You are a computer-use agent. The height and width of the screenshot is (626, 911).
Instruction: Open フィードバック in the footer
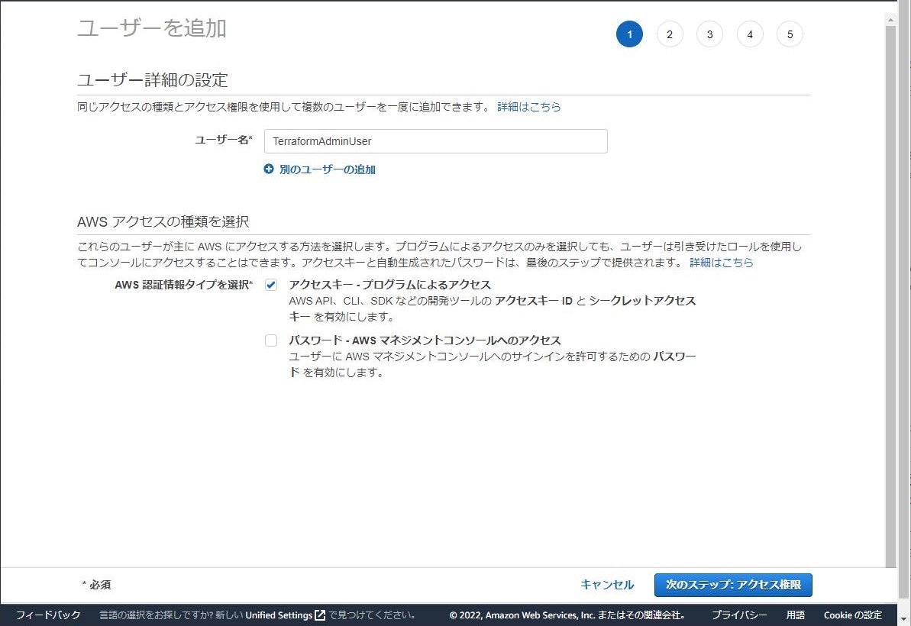click(48, 615)
